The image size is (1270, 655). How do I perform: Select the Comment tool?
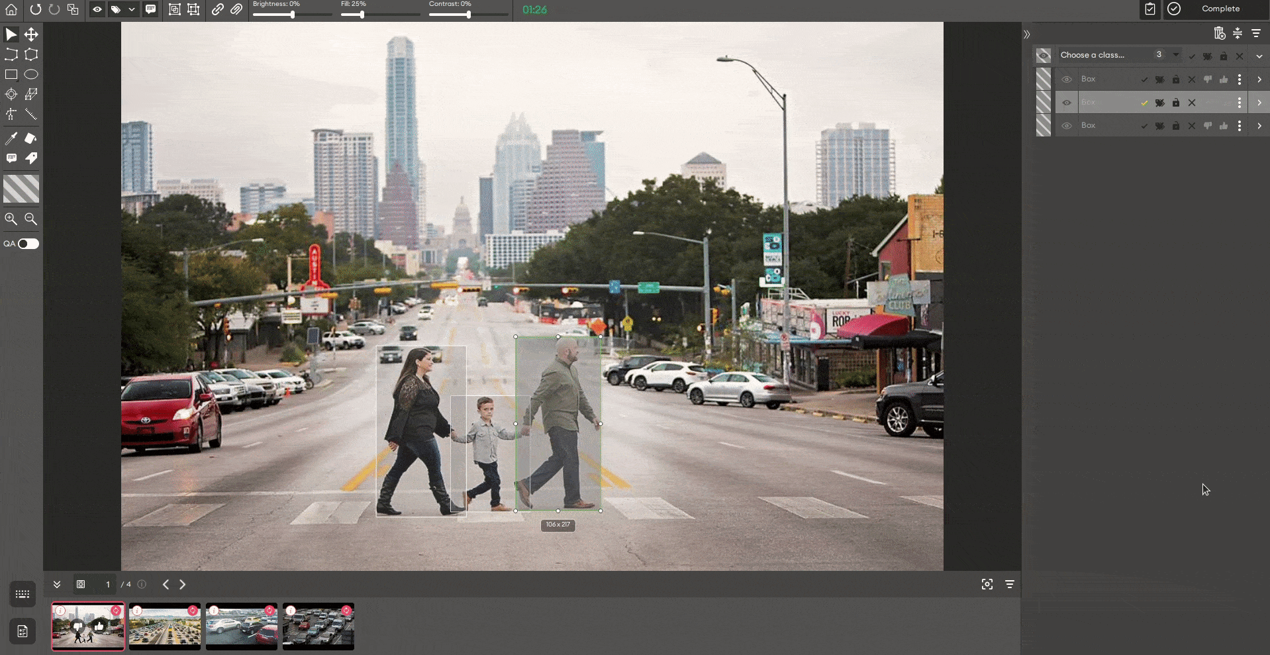pyautogui.click(x=11, y=158)
